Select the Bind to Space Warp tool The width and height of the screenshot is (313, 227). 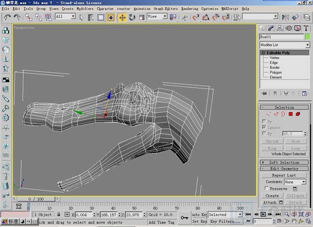(x=48, y=17)
